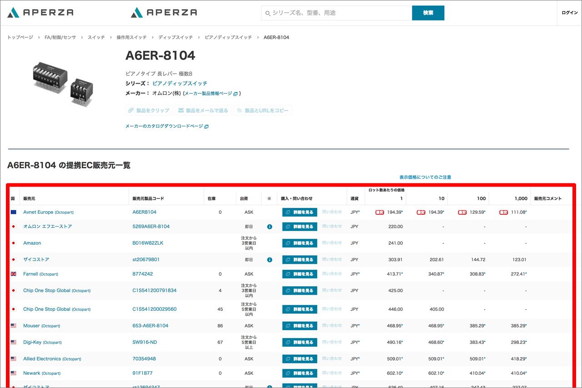Open Newark seller link
This screenshot has width=582, height=388.
42,373
